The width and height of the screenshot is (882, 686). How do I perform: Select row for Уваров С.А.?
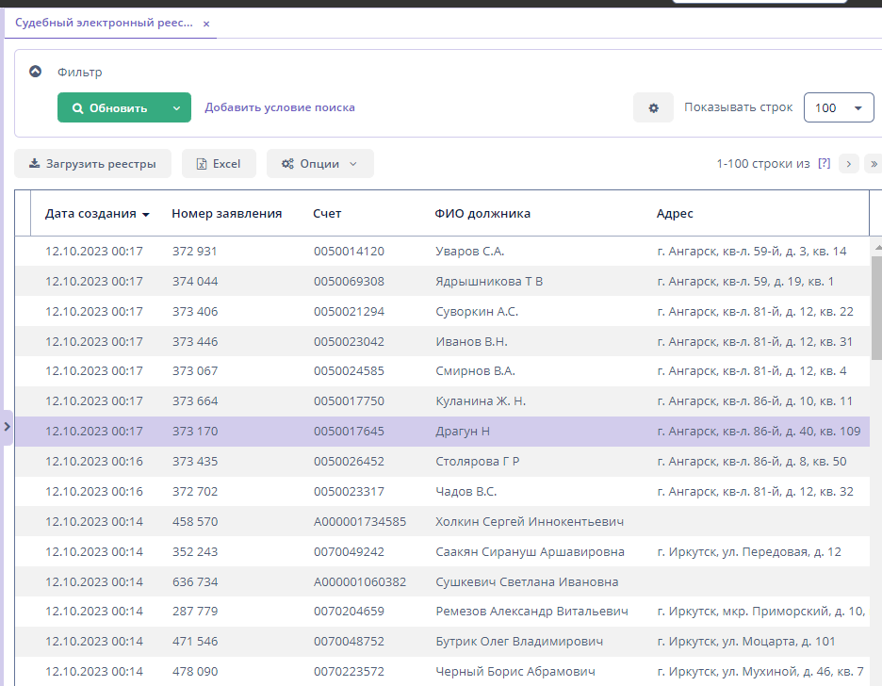point(470,252)
